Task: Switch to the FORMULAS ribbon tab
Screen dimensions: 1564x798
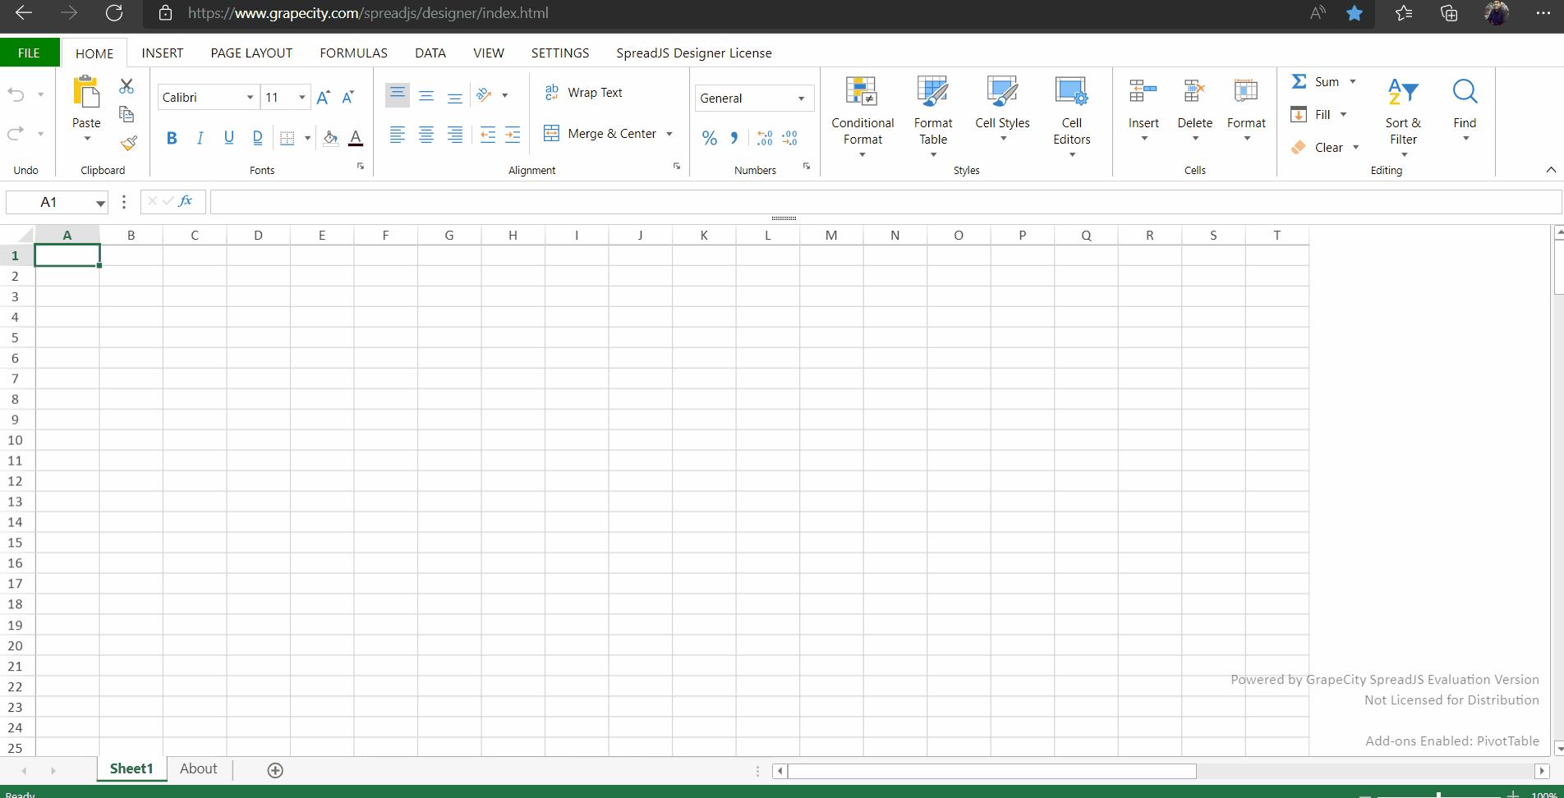Action: click(x=353, y=53)
